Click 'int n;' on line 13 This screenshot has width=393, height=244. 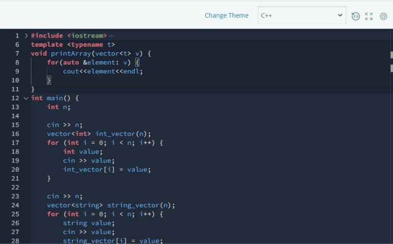coord(59,107)
